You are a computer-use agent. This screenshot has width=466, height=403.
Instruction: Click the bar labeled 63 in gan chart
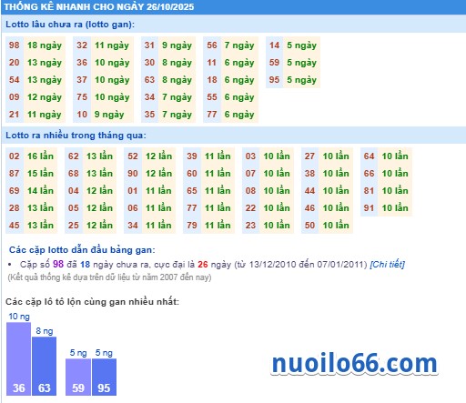click(x=45, y=367)
